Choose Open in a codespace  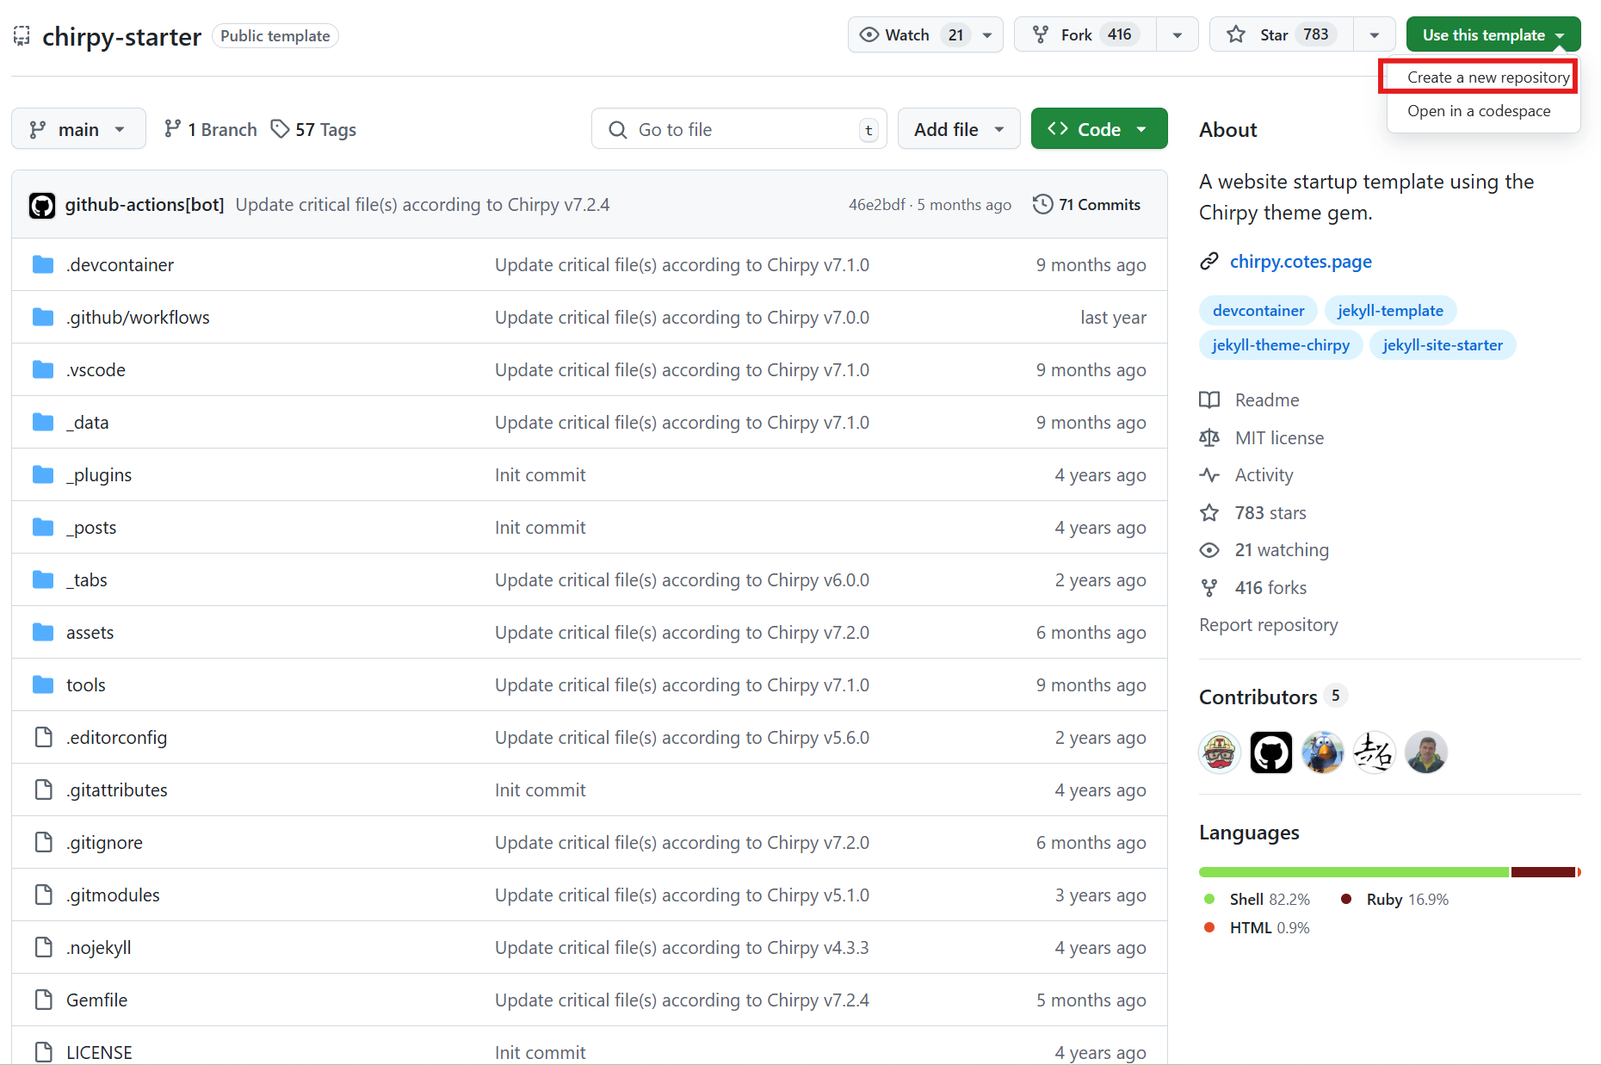tap(1478, 111)
